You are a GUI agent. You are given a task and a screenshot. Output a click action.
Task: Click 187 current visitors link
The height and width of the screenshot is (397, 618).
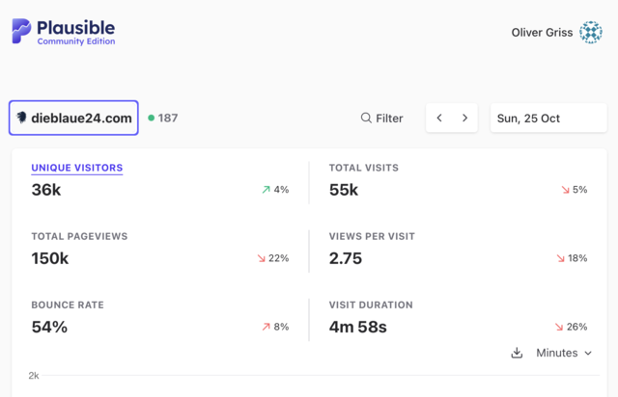(163, 118)
